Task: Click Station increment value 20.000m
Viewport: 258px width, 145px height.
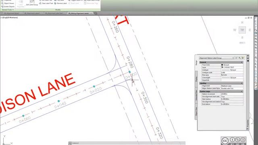Action: (x=232, y=94)
